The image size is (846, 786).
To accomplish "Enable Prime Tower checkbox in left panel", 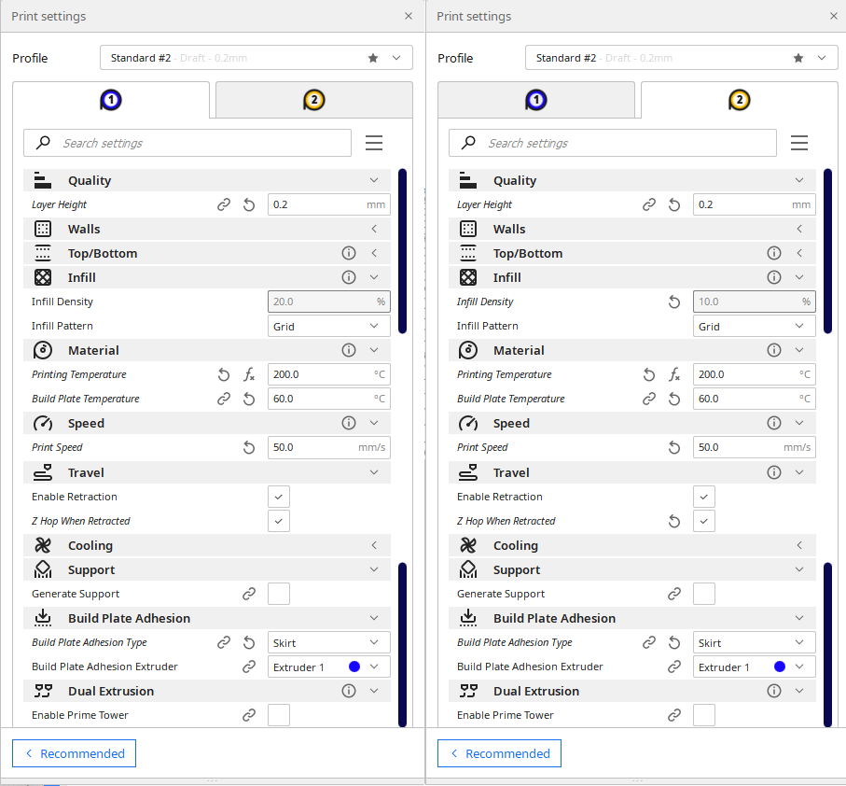I will [278, 715].
